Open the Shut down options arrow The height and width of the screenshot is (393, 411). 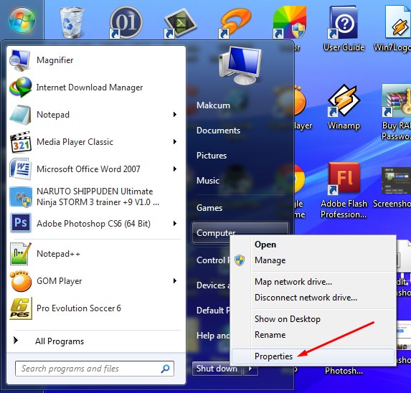[x=250, y=369]
